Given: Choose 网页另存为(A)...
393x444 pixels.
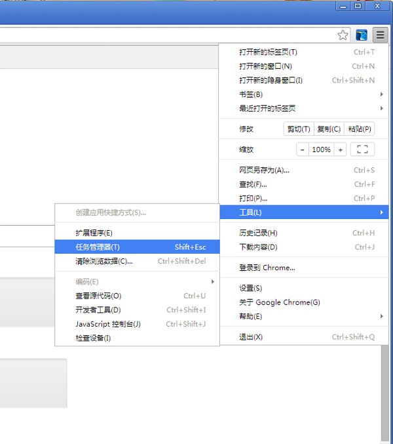Looking at the screenshot, I should [304, 170].
